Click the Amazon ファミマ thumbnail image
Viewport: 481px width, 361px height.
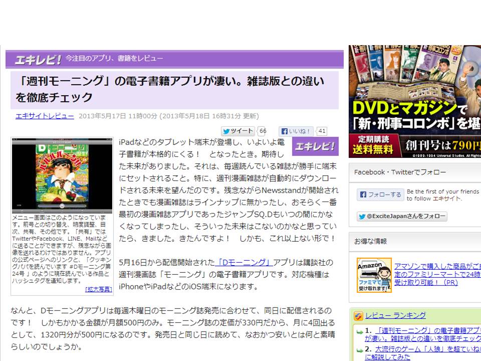coord(374,275)
